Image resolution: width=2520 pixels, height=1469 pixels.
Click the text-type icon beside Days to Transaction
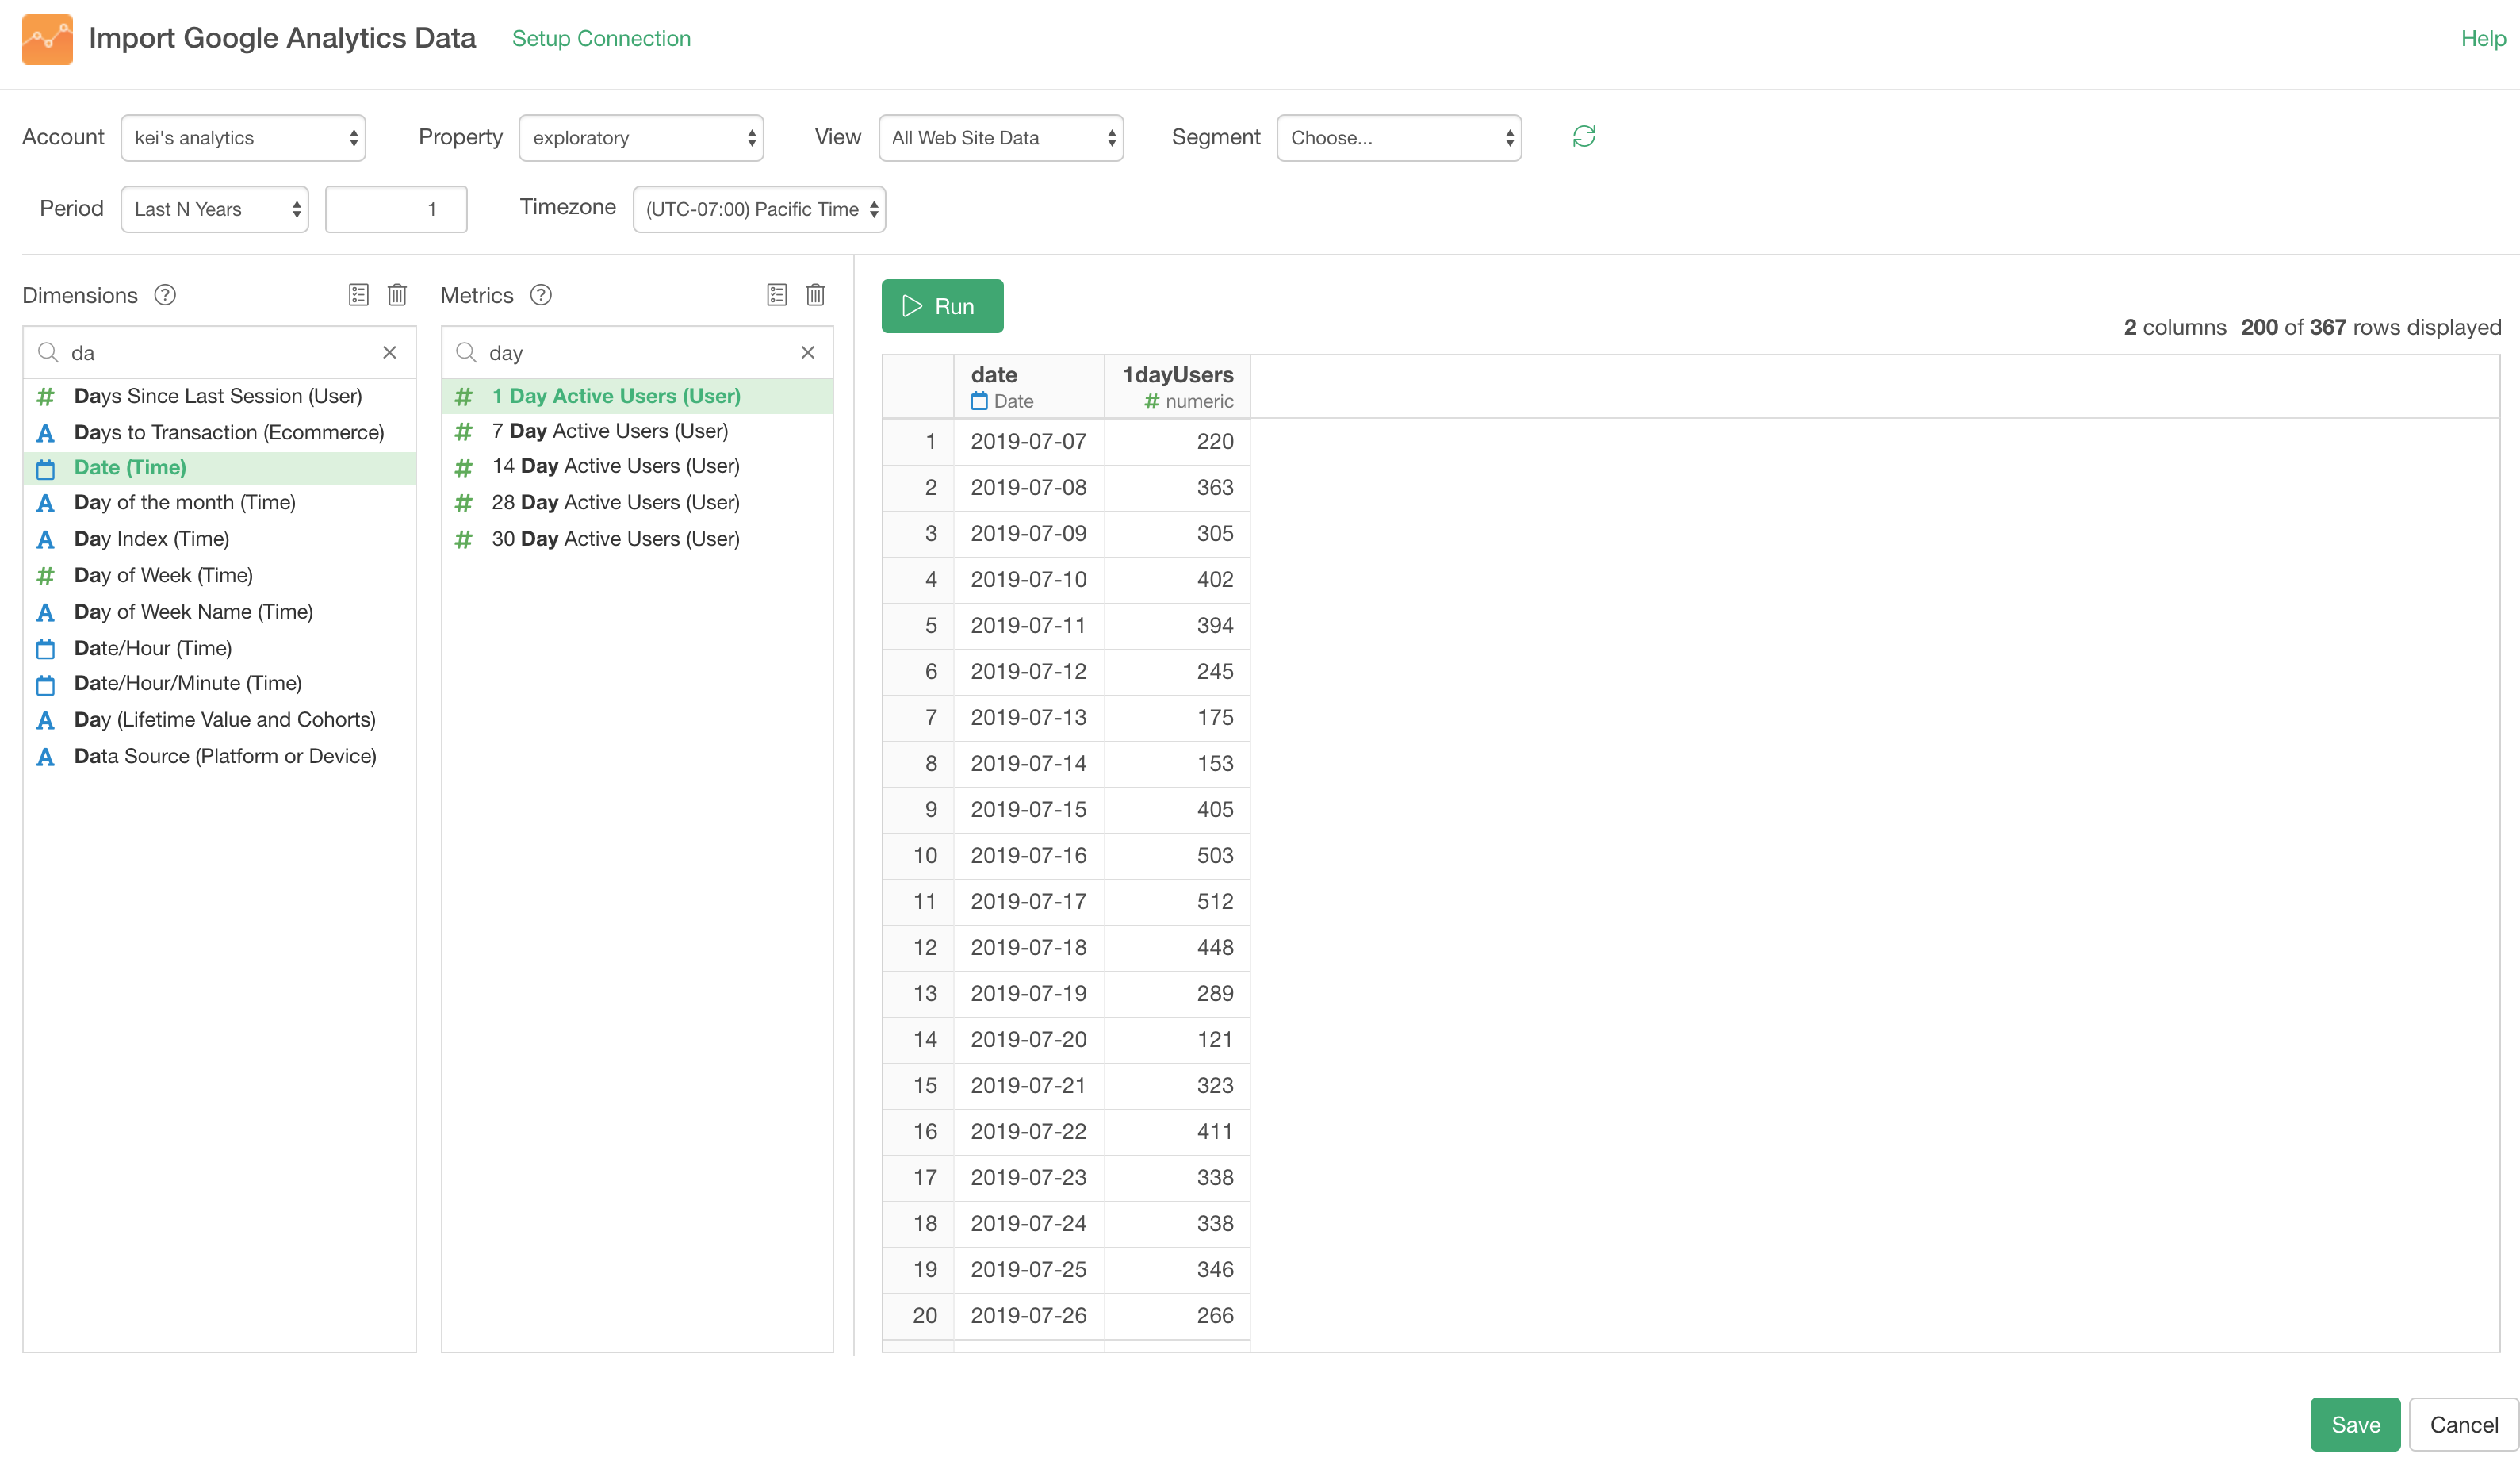[46, 433]
